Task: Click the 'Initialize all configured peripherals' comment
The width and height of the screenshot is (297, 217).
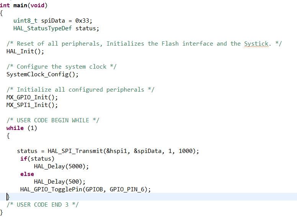Action: (x=80, y=90)
